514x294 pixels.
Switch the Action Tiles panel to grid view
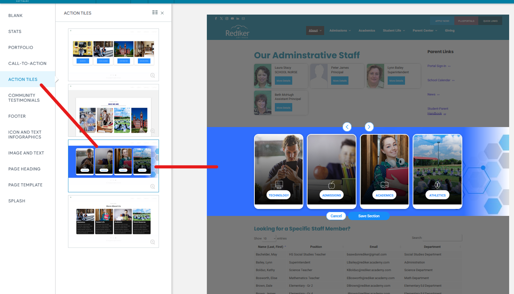pyautogui.click(x=155, y=12)
